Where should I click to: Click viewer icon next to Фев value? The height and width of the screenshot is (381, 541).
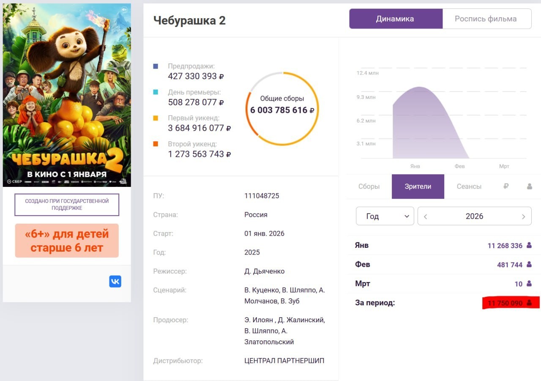pyautogui.click(x=529, y=265)
